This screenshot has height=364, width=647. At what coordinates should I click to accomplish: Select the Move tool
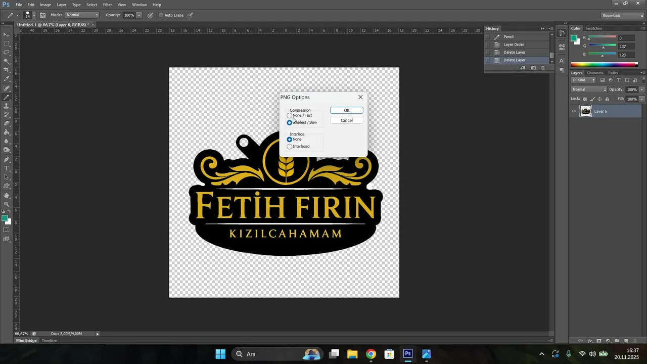(7, 34)
